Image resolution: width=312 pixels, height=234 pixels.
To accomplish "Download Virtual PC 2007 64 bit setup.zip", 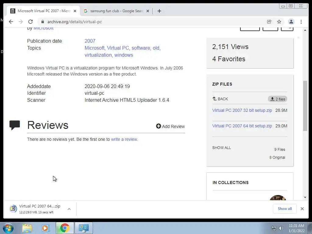I will 242,126.
